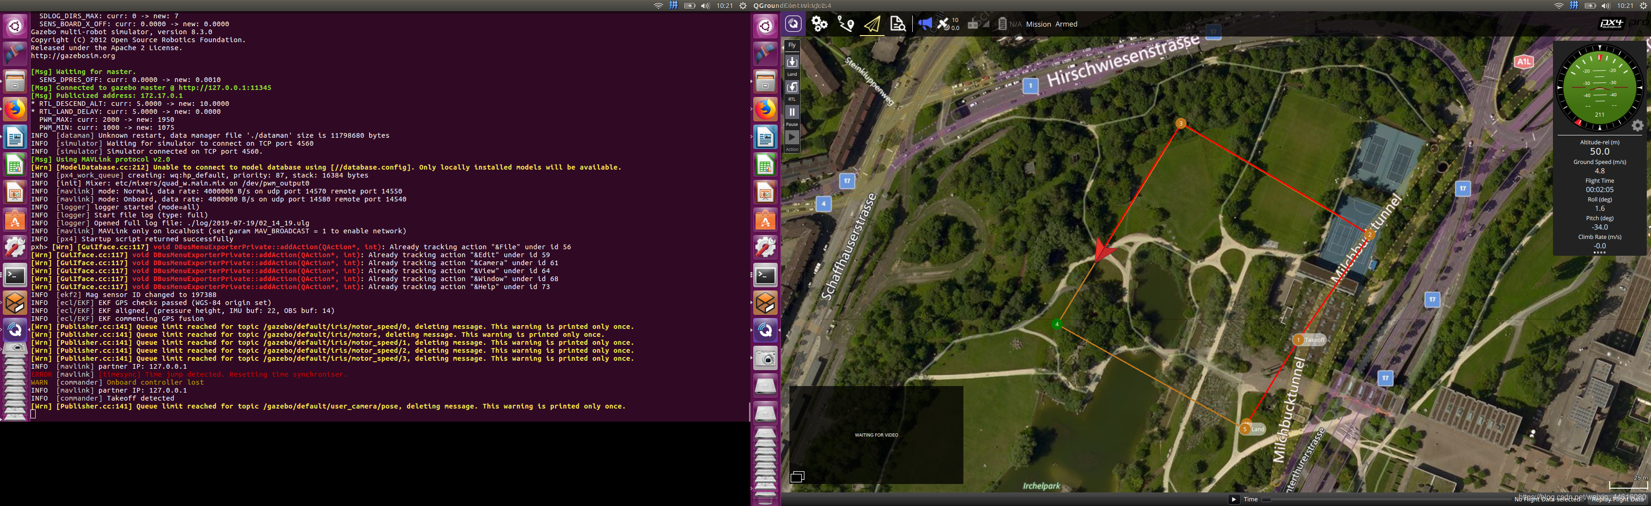The width and height of the screenshot is (1651, 506).
Task: Open Terminal in right dock
Action: coord(765,275)
